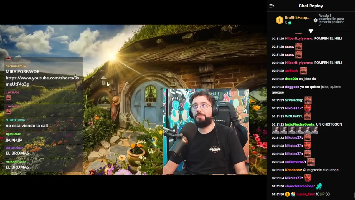Open titoo90's user card
Viewport: 355px width, 200px height.
click(291, 79)
